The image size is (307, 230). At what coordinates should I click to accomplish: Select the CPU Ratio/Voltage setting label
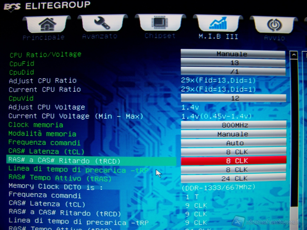[45, 55]
